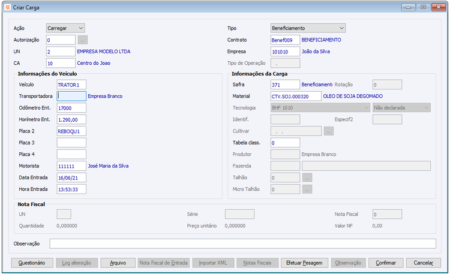Confirm the load with Confirmar button
The image size is (450, 274).
point(386,263)
